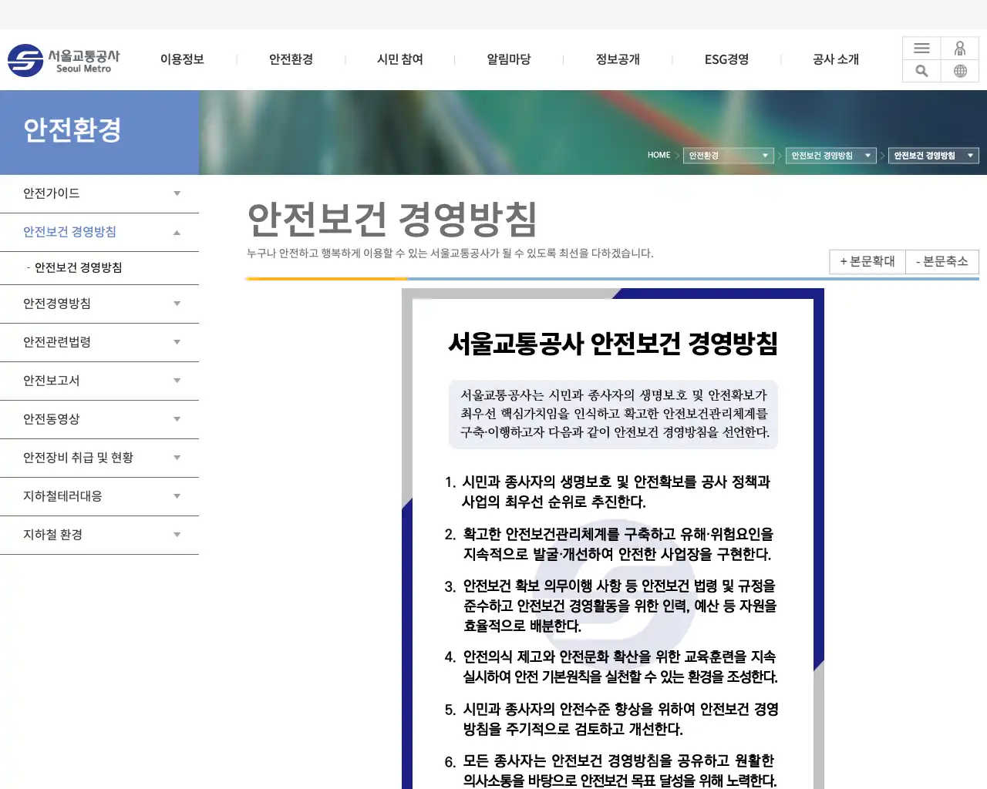Click + 본문확대 button
This screenshot has width=987, height=789.
pos(867,261)
